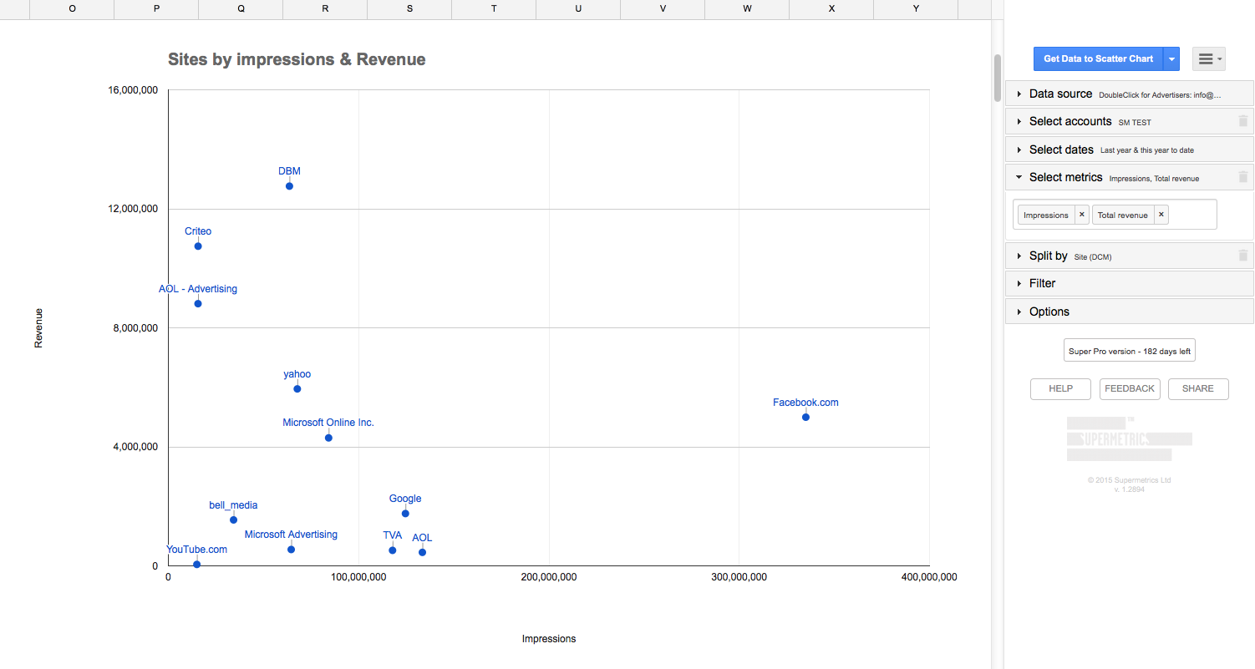Screen dimensions: 1255x669
Task: Click the chart title Sites by impressions & Revenue
Action: (x=297, y=59)
